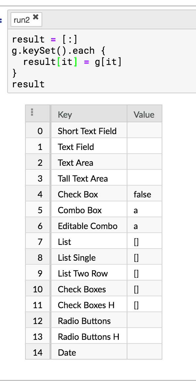
Task: Select the Short Text Field row
Action: click(87, 131)
